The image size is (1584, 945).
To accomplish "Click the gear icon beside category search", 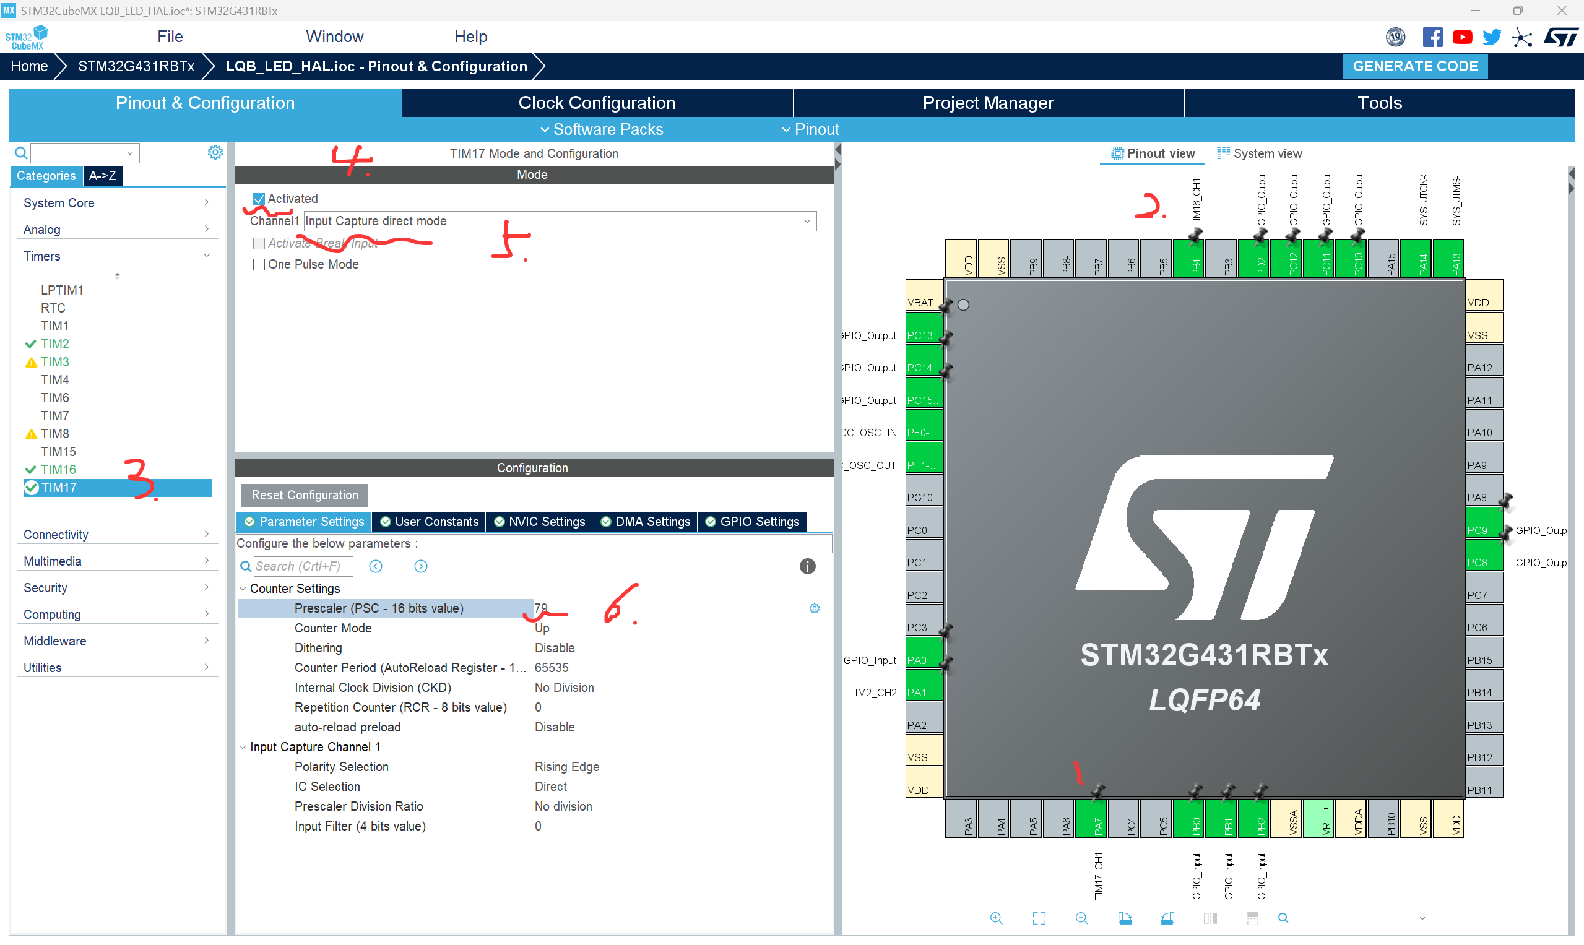I will [x=215, y=152].
